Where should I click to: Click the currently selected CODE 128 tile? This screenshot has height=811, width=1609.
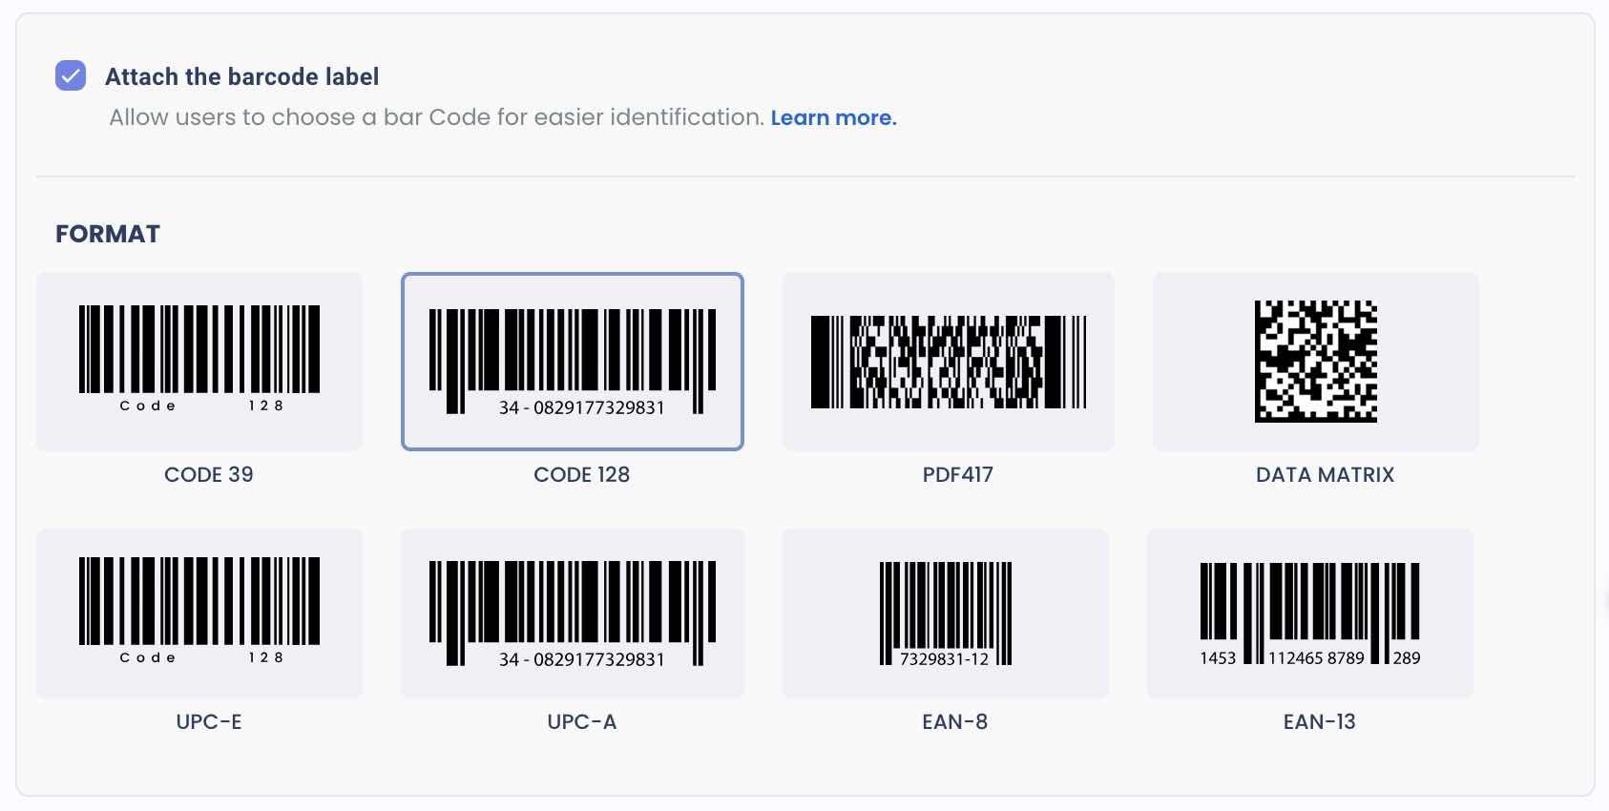click(x=572, y=362)
